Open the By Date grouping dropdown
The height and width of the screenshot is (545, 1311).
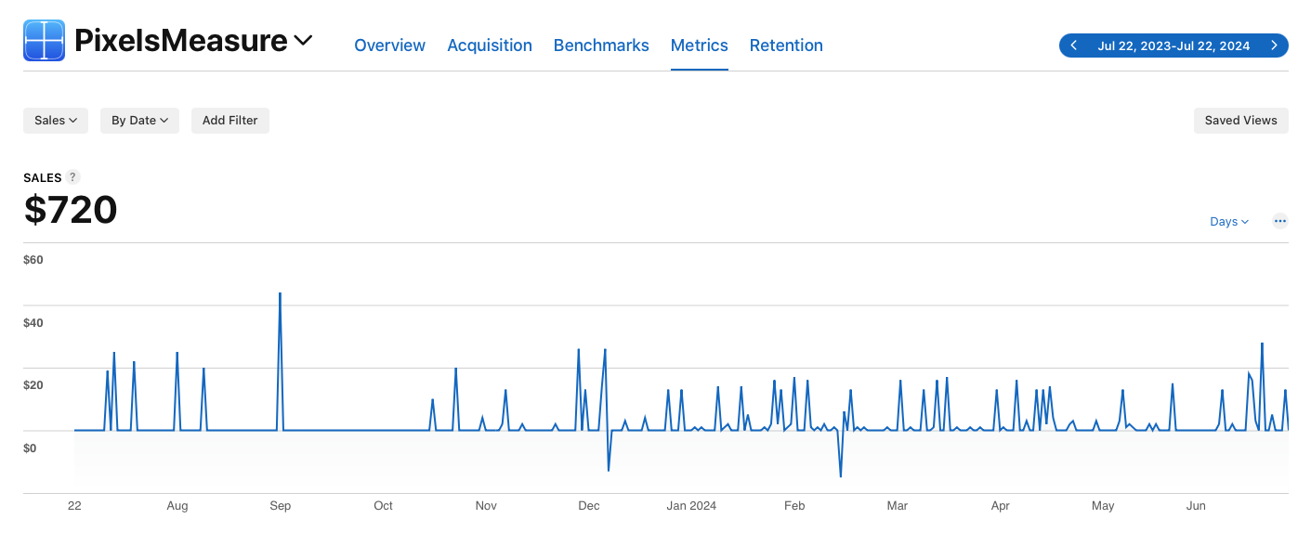pos(139,121)
